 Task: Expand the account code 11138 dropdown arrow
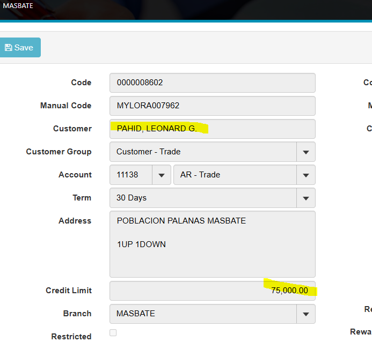[x=161, y=175]
